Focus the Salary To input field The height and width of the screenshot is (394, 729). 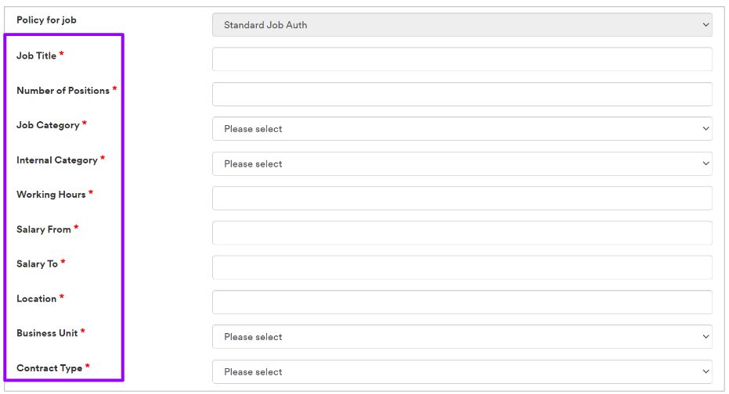coord(462,267)
